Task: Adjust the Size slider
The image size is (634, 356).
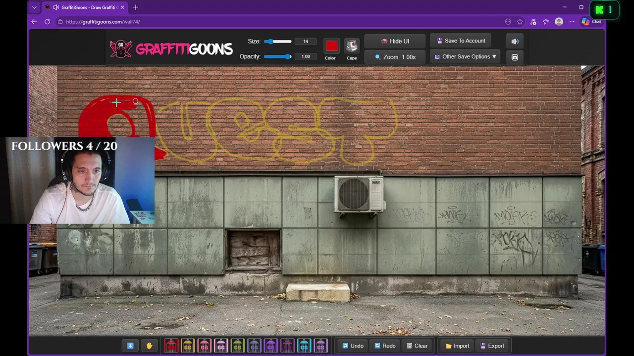Action: 278,42
